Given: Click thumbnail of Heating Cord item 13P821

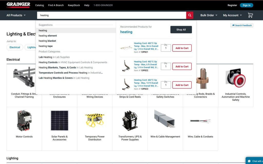Looking at the screenshot, I should (x=126, y=48).
